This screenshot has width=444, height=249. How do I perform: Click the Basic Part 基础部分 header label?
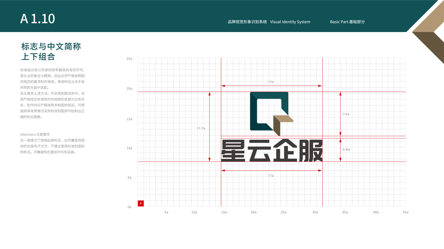tap(347, 22)
